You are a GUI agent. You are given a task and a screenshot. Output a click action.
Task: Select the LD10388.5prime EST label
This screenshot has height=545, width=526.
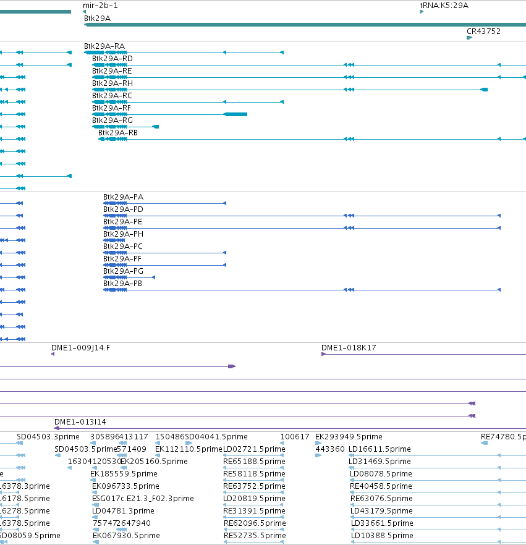coord(383,536)
